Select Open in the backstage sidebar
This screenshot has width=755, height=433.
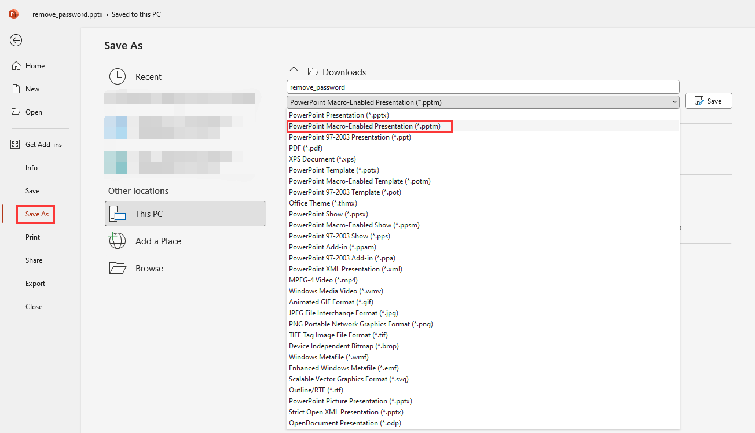[34, 112]
